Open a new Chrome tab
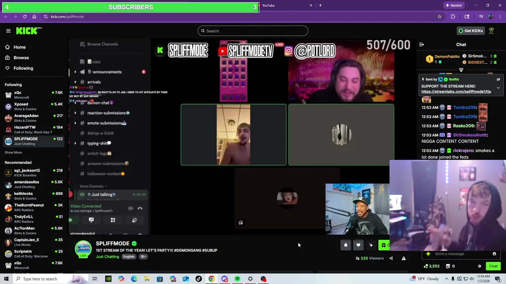Viewport: 506px width, 284px height. (320, 6)
